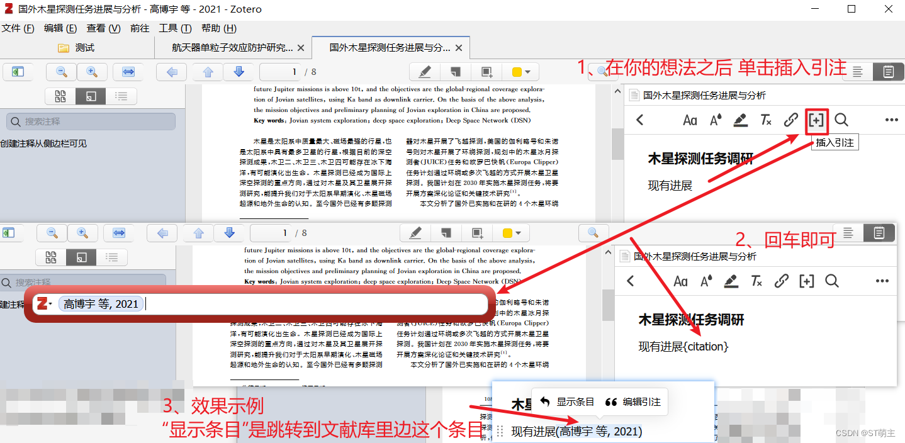Zoom in using the lower overlaid reader toolbar
Screen dimensions: 905x443
click(x=82, y=233)
